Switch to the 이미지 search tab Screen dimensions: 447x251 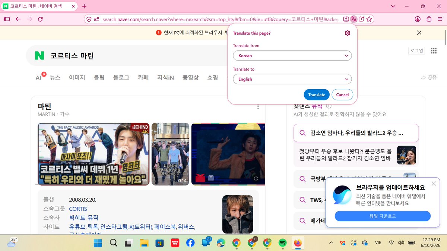[x=77, y=77]
